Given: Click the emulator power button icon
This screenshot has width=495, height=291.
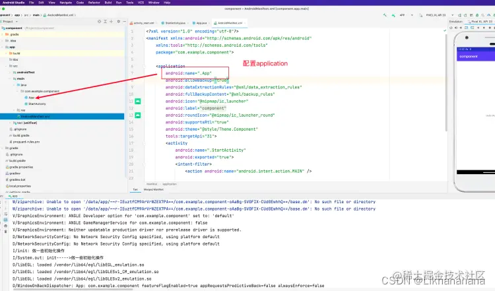Looking at the screenshot, I should pyautogui.click(x=451, y=28).
